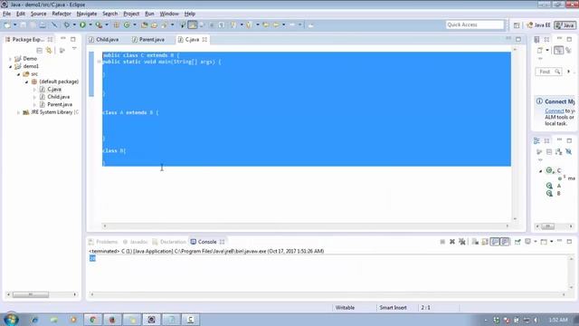Collapse class C in Outline view
The image size is (579, 326).
pos(541,171)
